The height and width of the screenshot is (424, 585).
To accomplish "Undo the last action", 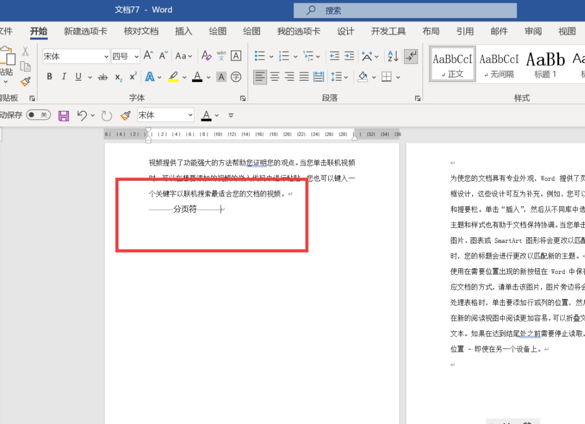I will pos(82,115).
